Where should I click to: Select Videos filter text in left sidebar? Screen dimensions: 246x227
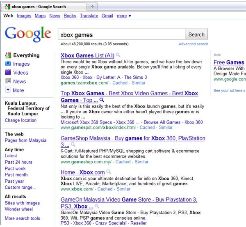pyautogui.click(x=21, y=73)
